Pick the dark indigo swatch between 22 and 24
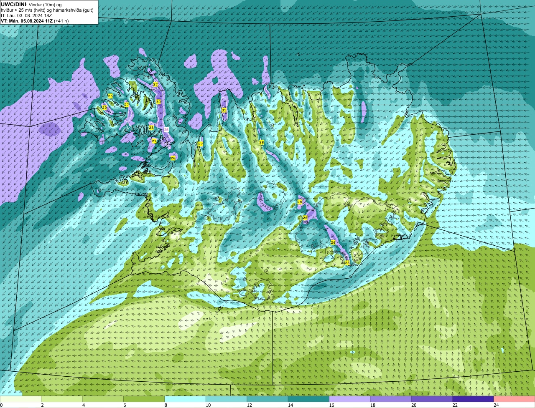Image resolution: width=535 pixels, height=408 pixels. 474,399
